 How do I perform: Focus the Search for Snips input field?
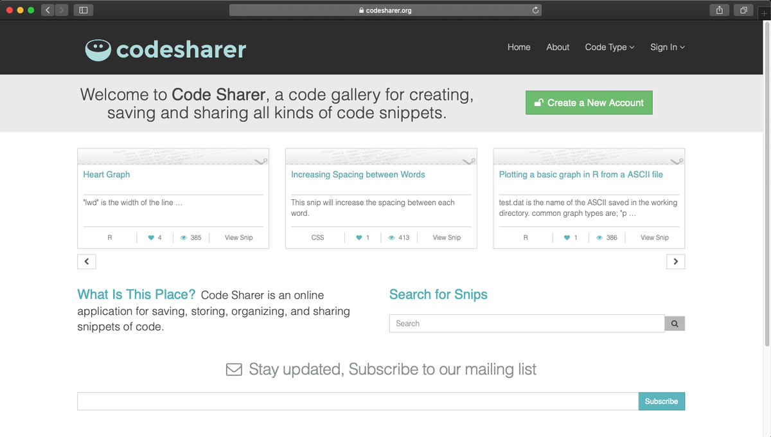[x=527, y=323]
